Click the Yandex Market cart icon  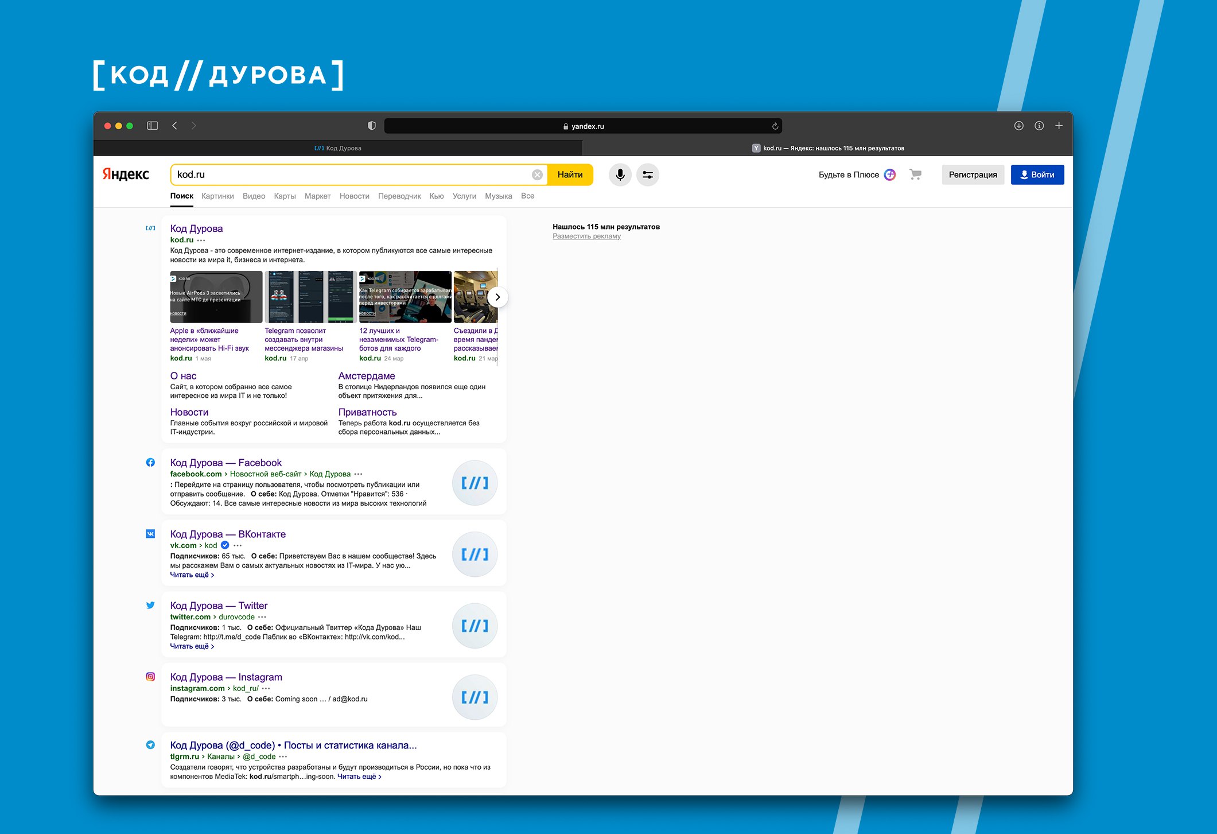pos(915,174)
